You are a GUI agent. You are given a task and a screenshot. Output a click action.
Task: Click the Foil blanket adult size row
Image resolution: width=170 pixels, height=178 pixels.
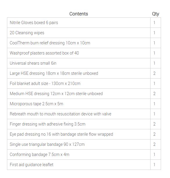pyautogui.click(x=84, y=83)
